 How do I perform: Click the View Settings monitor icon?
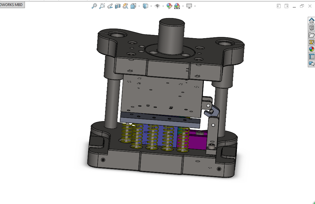(189, 6)
